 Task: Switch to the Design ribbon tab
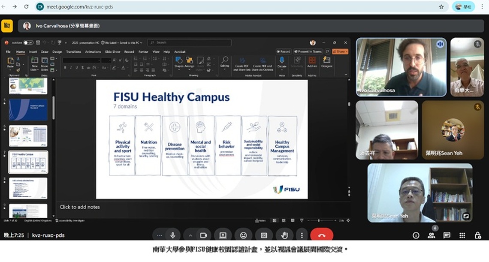pyautogui.click(x=57, y=52)
